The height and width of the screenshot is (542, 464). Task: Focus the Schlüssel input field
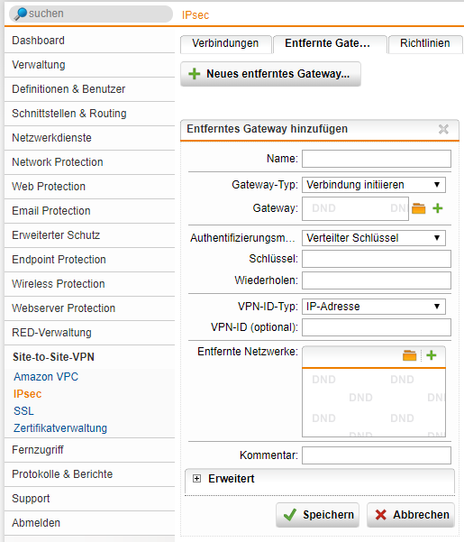pyautogui.click(x=377, y=259)
